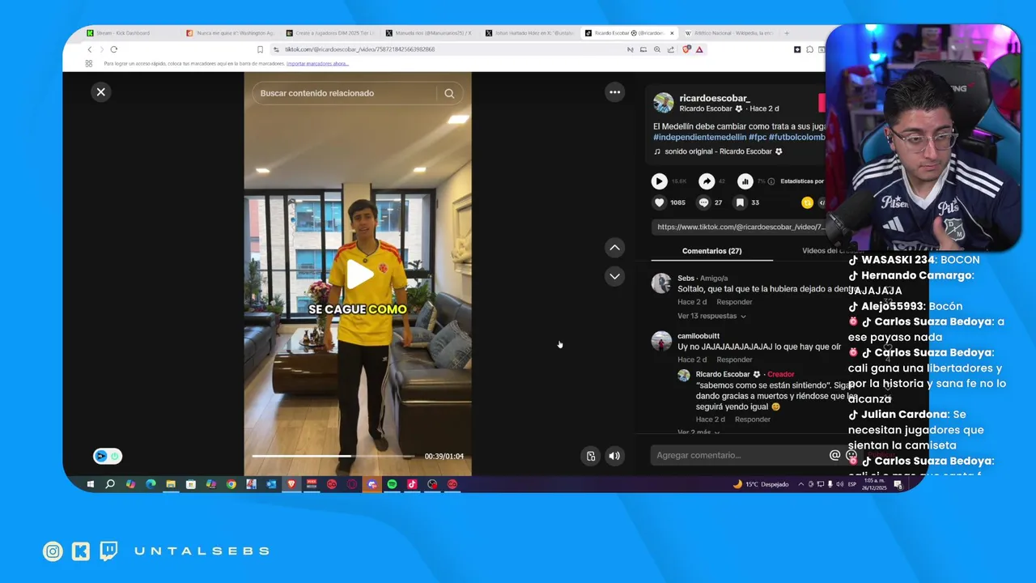
Task: Click the white play count icon (15.6K)
Action: point(660,181)
